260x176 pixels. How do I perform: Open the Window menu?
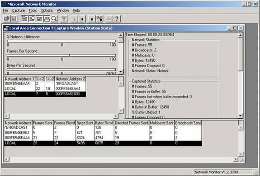[x=63, y=10]
